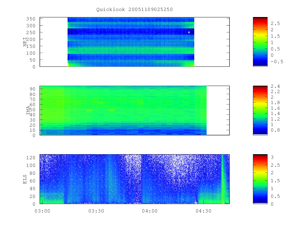Click the ELS colorbar gradient
This screenshot has height=229, width=306.
pos(260,179)
